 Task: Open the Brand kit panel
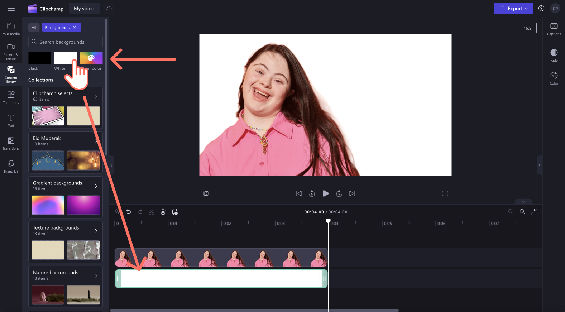tap(11, 166)
